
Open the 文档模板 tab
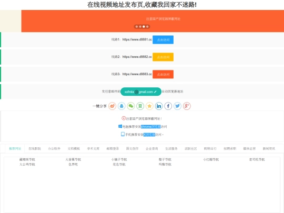tap(74, 149)
